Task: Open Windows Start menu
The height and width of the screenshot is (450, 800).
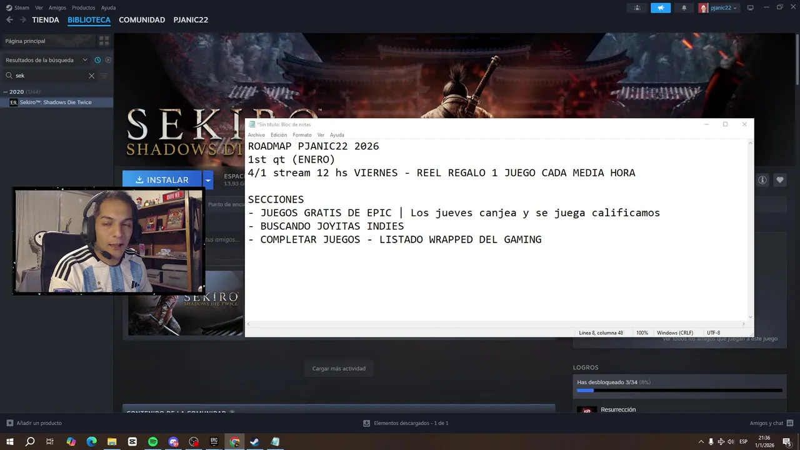Action: pyautogui.click(x=9, y=441)
